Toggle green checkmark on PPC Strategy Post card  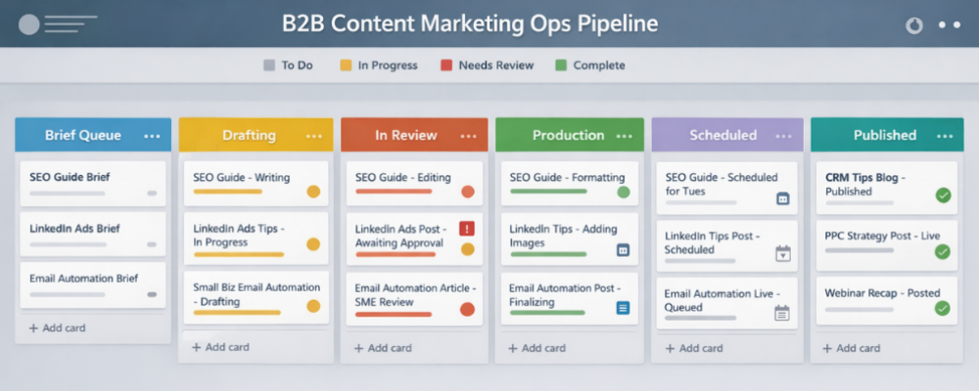tap(943, 251)
